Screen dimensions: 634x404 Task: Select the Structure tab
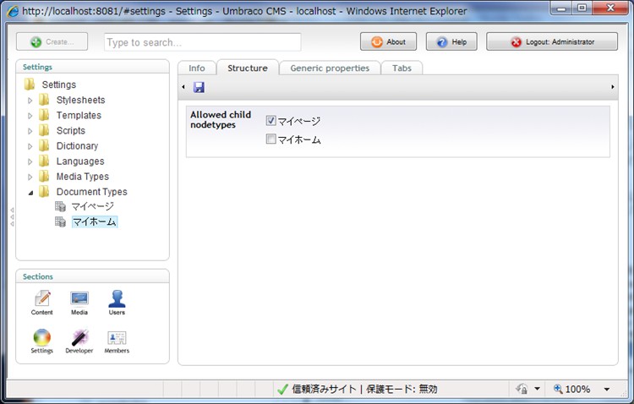[248, 68]
